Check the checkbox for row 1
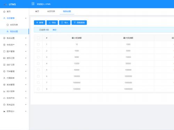This screenshot has width=174, height=130. coord(38,44)
